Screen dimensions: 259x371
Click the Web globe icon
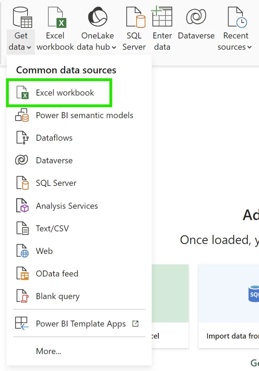(22, 251)
